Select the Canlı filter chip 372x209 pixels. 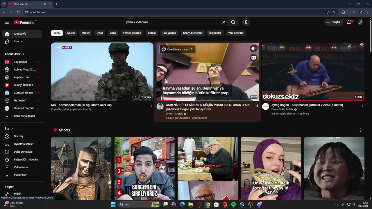click(x=113, y=33)
